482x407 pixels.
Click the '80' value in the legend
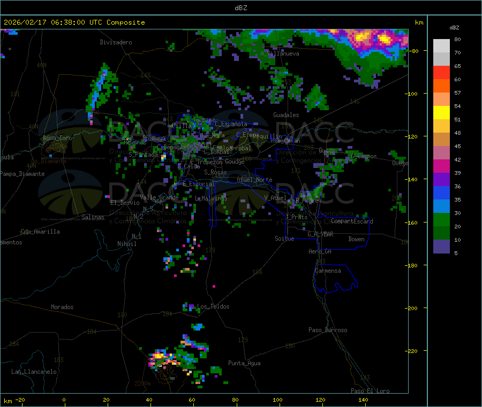click(458, 39)
